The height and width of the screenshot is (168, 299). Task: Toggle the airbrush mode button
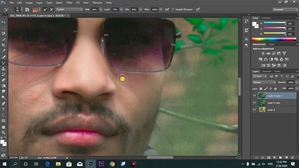167,9
